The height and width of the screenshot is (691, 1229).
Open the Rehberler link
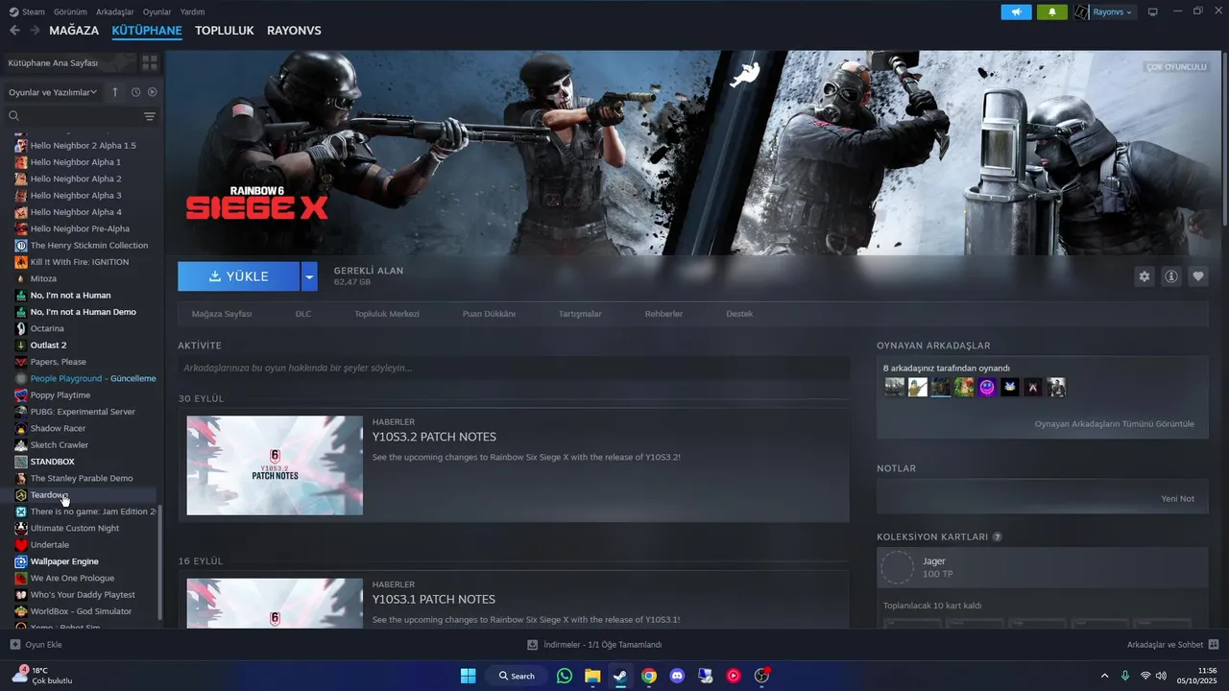663,314
